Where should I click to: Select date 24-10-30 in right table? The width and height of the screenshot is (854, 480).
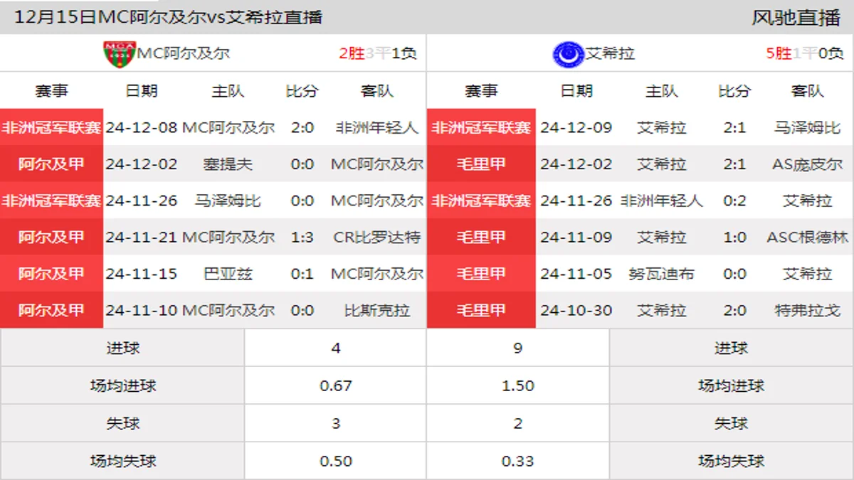(x=576, y=311)
